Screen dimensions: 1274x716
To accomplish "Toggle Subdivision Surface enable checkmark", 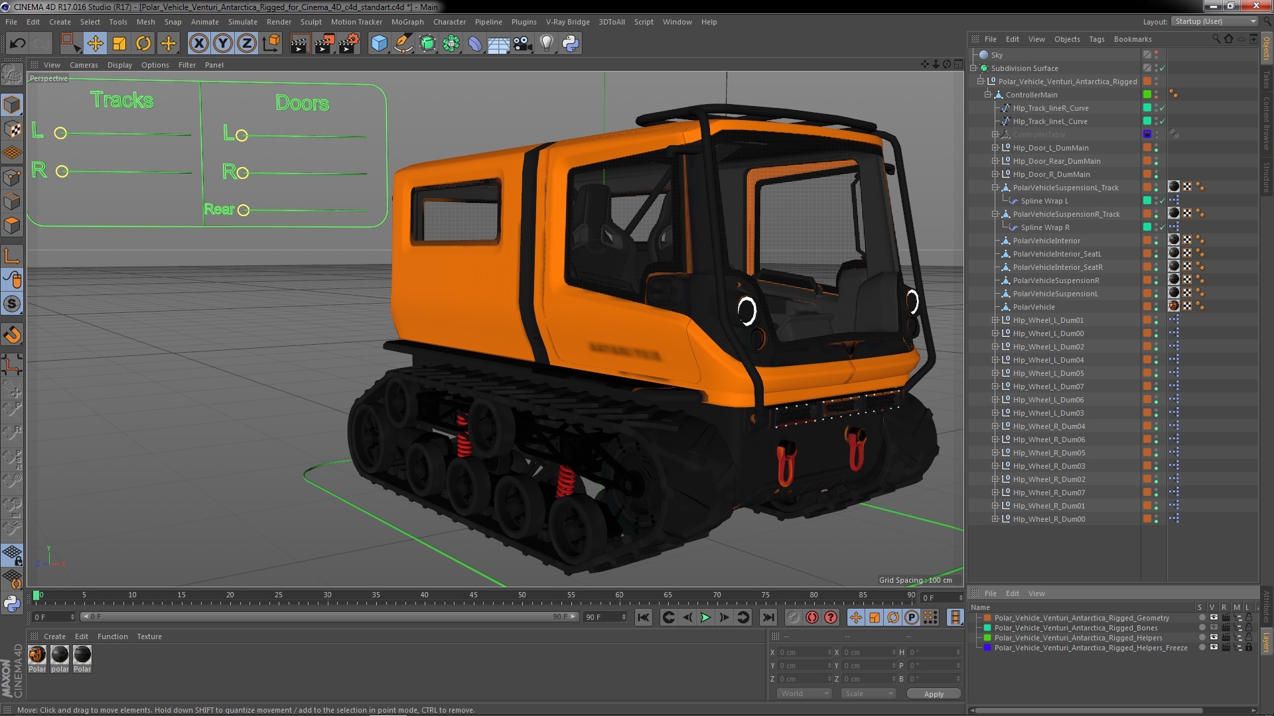I will point(1163,68).
